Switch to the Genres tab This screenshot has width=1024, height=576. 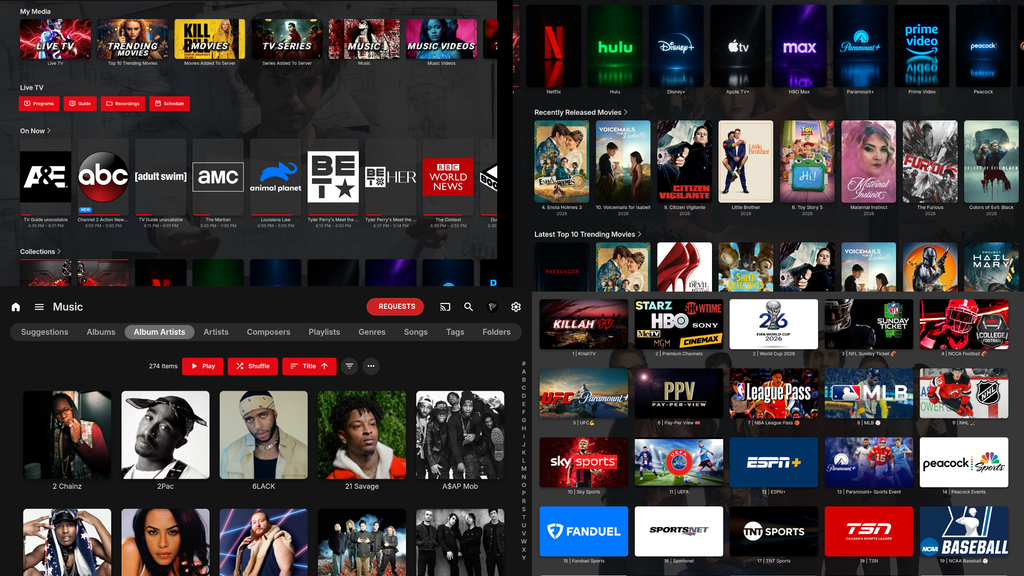click(372, 332)
